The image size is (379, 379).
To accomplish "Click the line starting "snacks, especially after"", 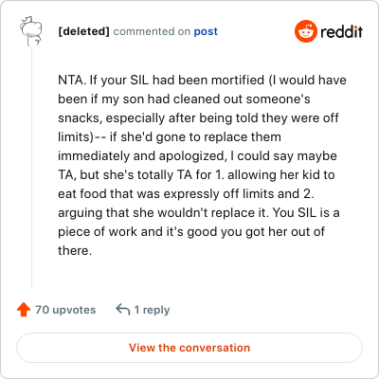I will [x=198, y=117].
